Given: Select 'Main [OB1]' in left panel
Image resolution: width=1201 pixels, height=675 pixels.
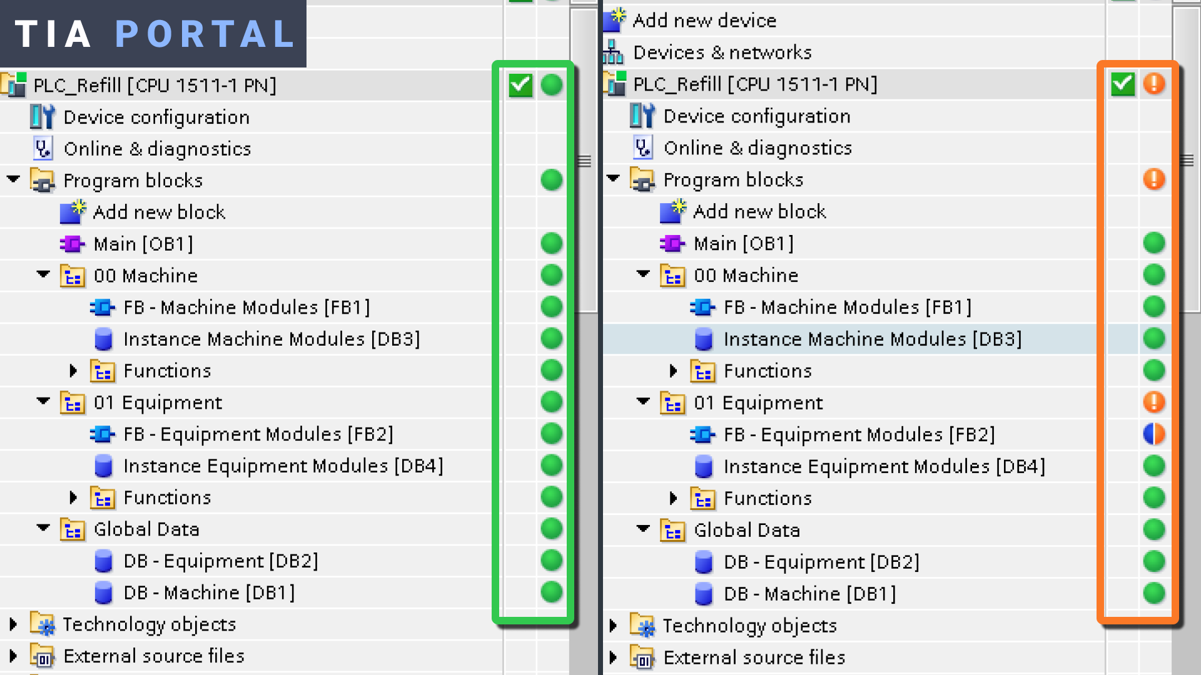Looking at the screenshot, I should [x=143, y=244].
